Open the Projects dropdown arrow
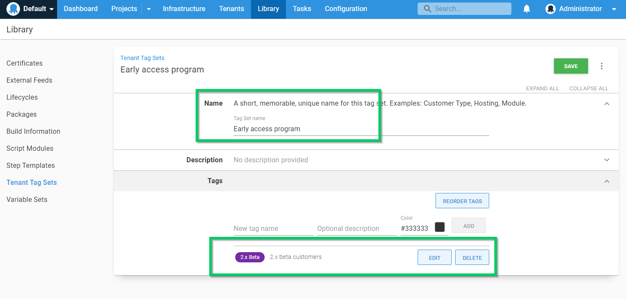This screenshot has width=626, height=299. (x=149, y=9)
